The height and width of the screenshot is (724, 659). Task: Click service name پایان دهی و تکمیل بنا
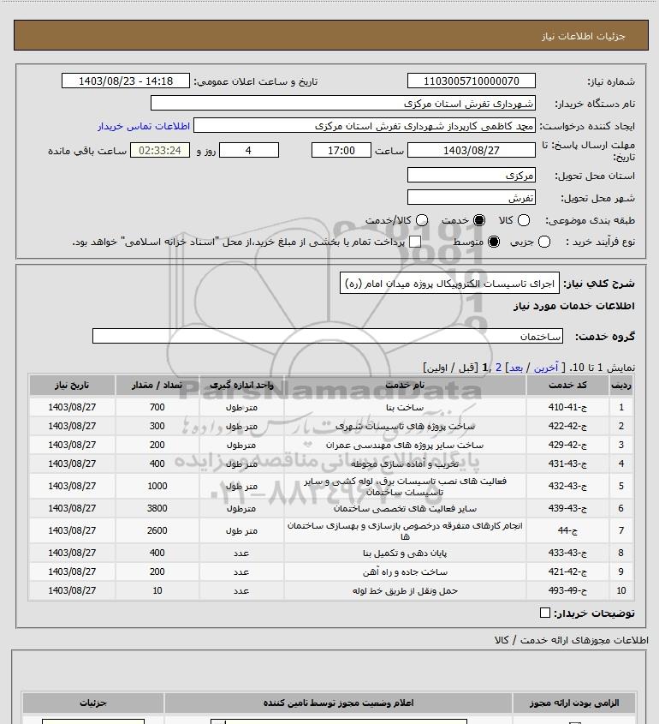click(405, 553)
